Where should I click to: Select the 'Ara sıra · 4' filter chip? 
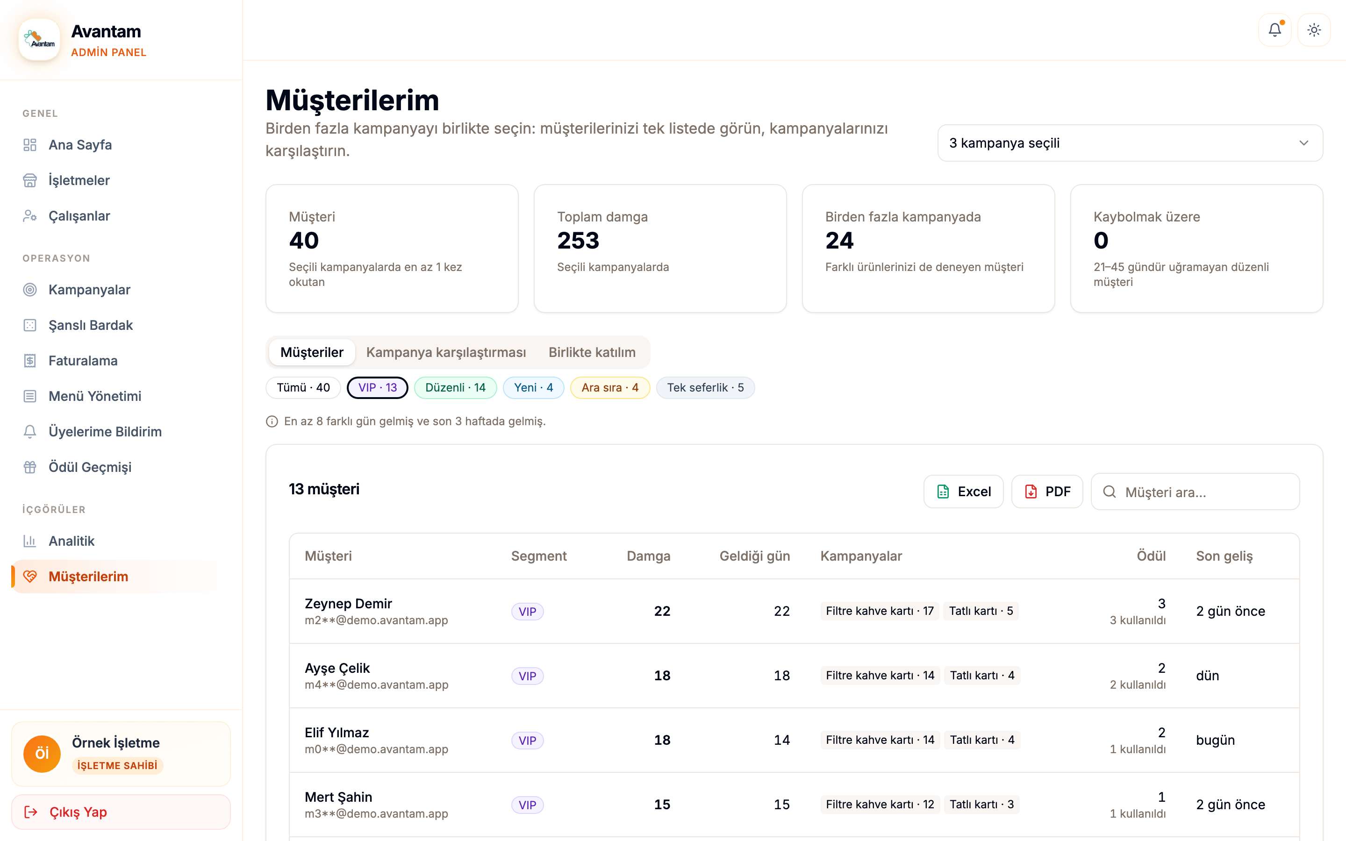point(610,388)
